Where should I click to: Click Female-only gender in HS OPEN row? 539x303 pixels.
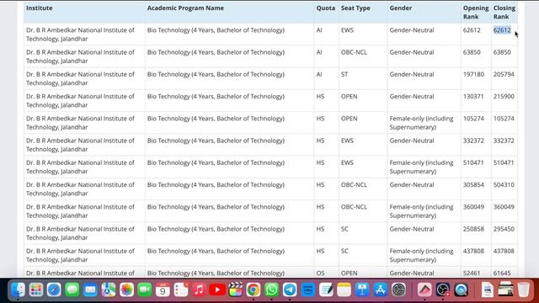(x=421, y=123)
